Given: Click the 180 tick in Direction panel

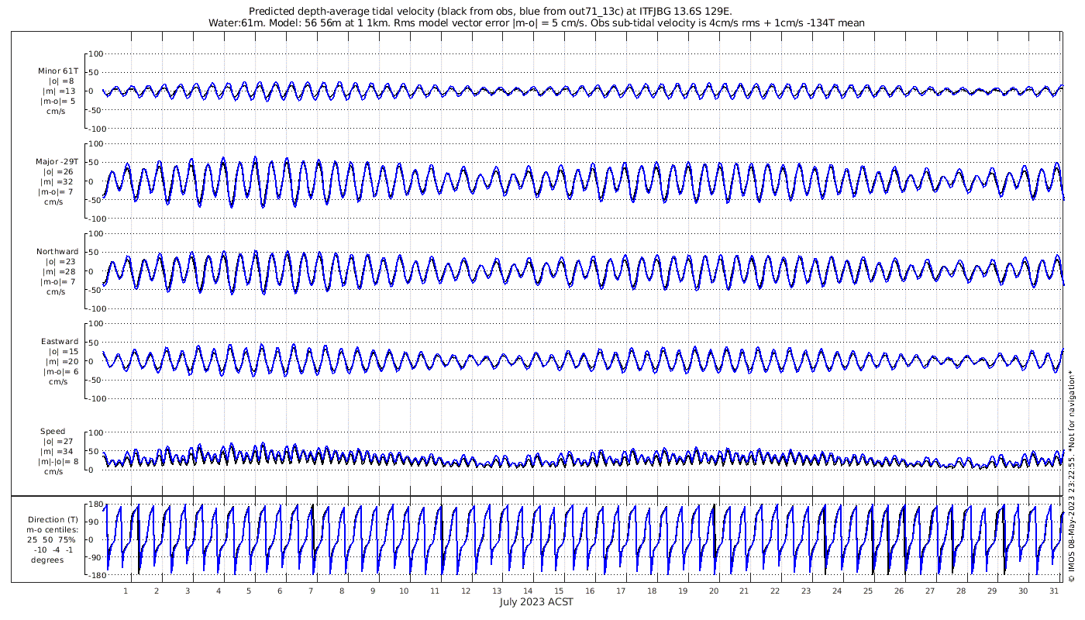Looking at the screenshot, I should (x=96, y=505).
